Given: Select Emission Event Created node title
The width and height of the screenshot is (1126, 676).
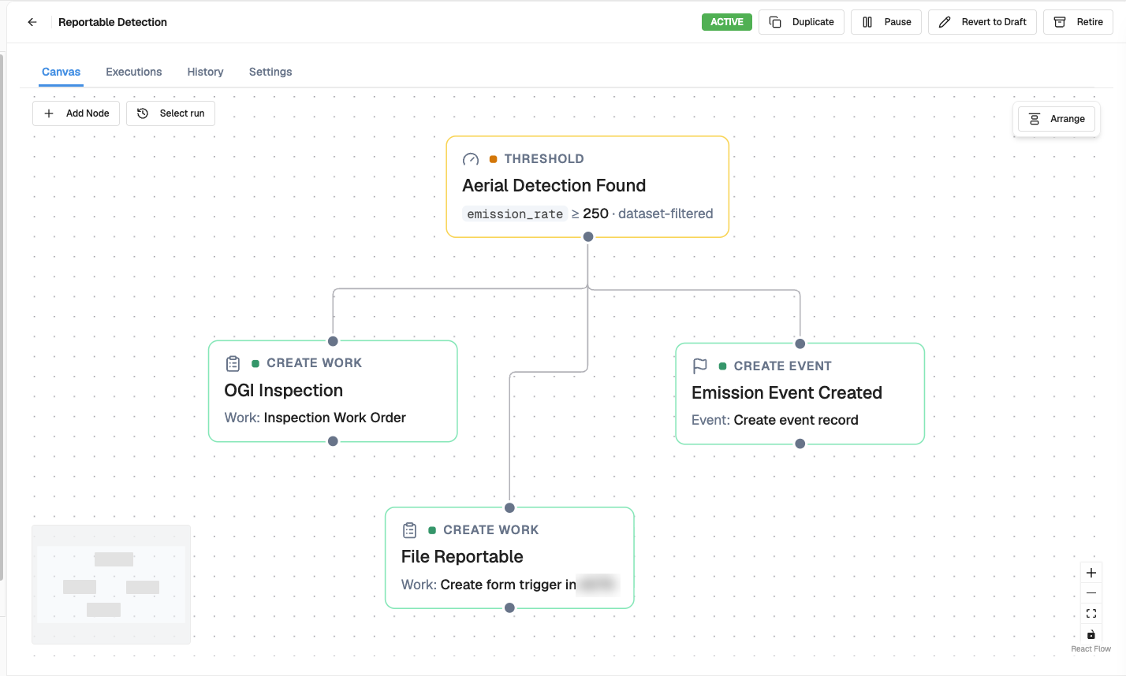Looking at the screenshot, I should coord(787,393).
